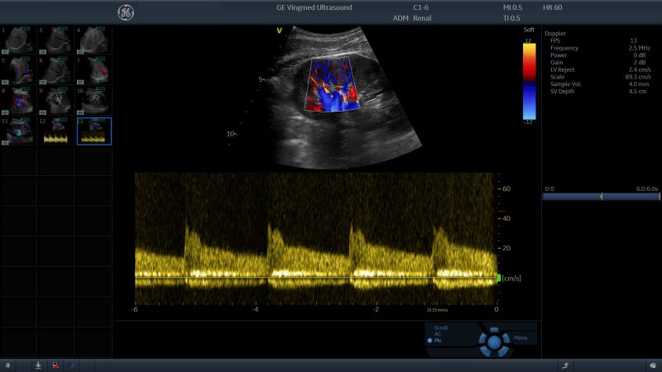662x372 pixels.
Task: Click the '-4' tick on the time axis
Action: coord(255,309)
